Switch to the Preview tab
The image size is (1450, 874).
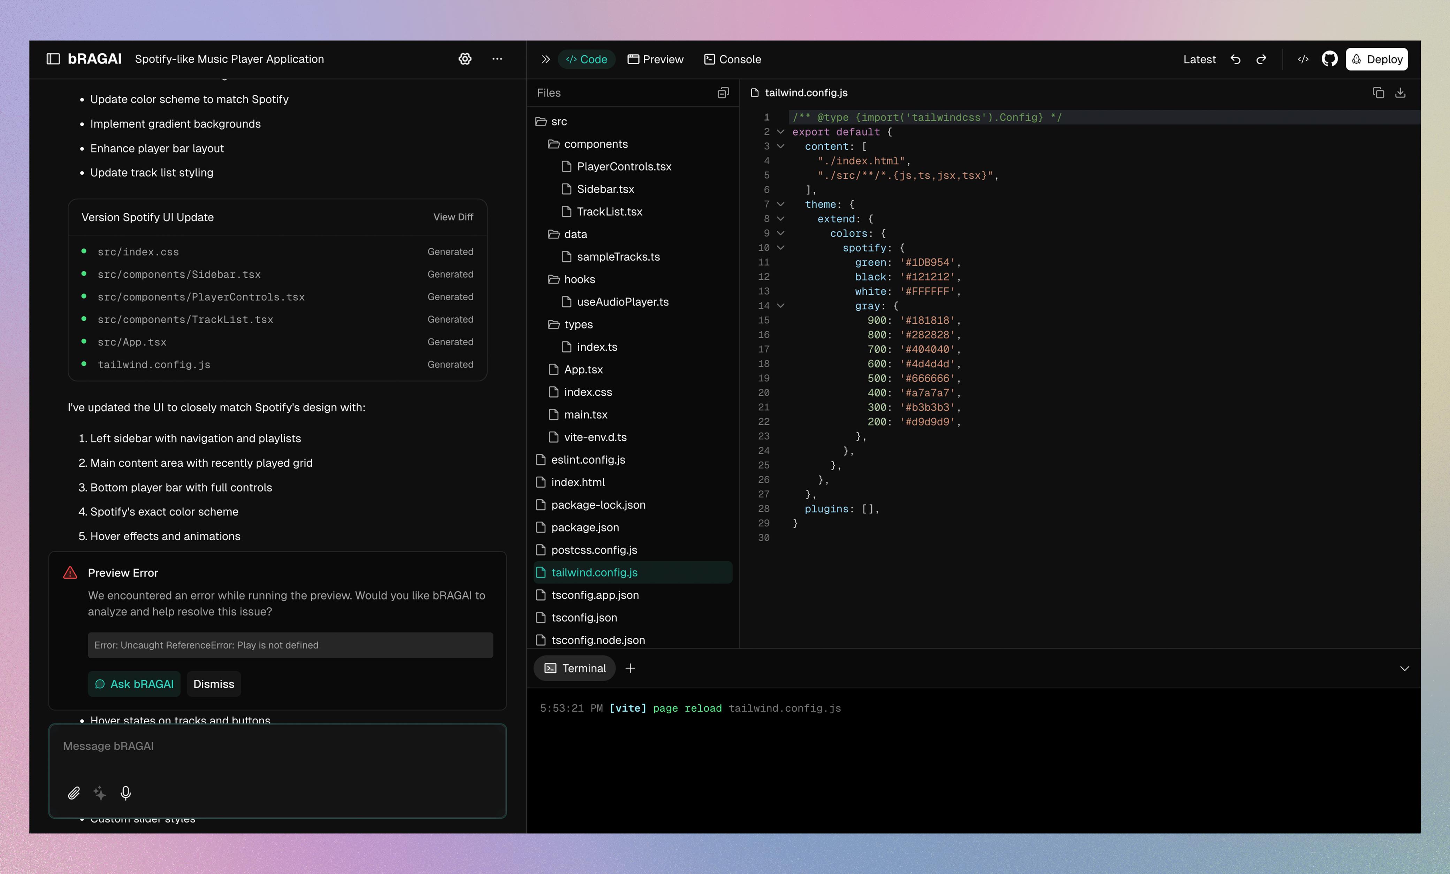click(x=656, y=60)
